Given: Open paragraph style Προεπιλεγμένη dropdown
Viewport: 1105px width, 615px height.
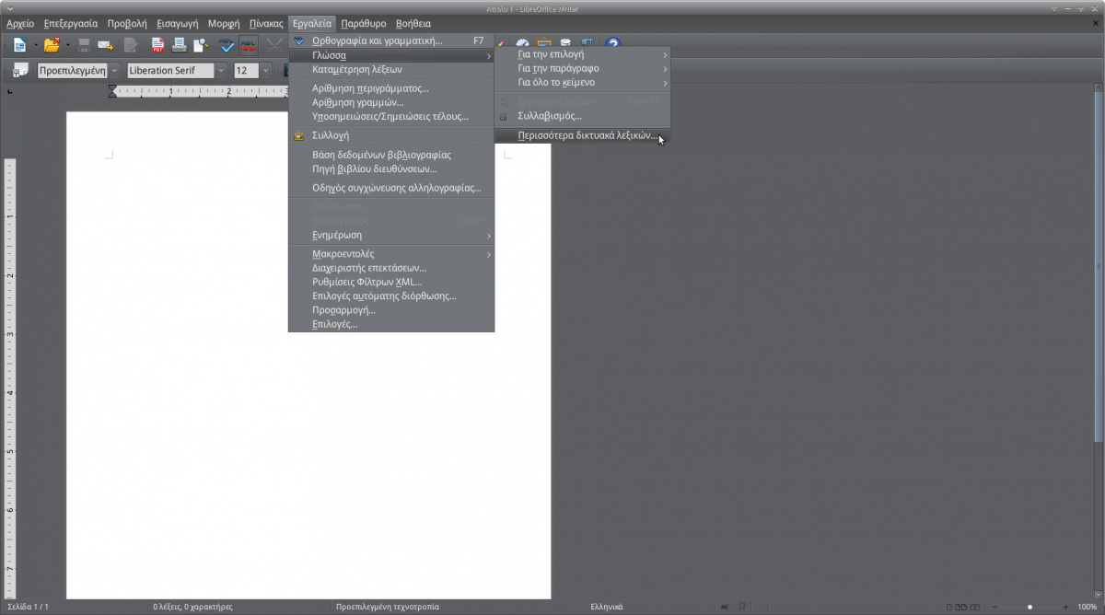Looking at the screenshot, I should pyautogui.click(x=114, y=70).
